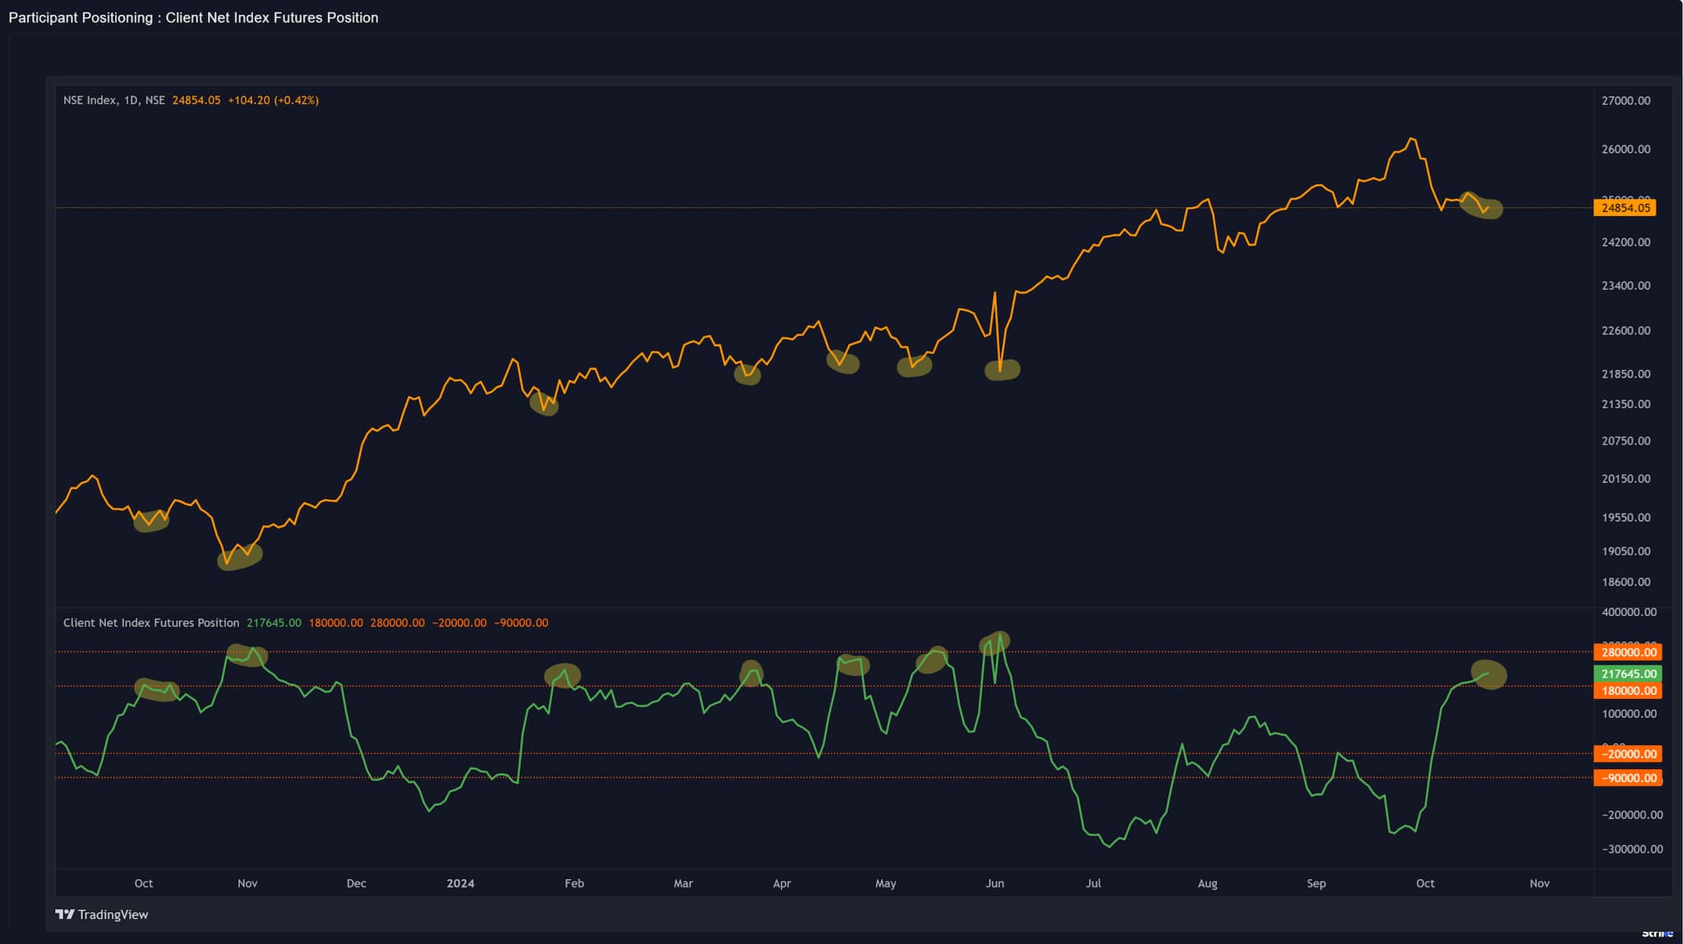Click the -90000.00 orange level tag
This screenshot has height=944, width=1683.
(1628, 778)
